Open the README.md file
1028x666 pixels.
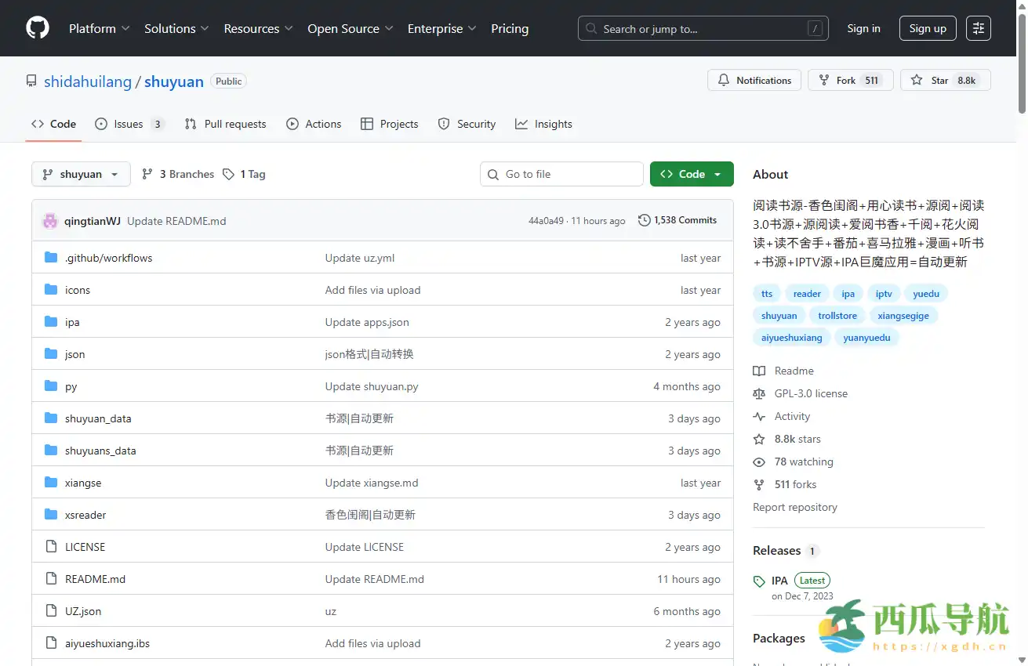95,579
